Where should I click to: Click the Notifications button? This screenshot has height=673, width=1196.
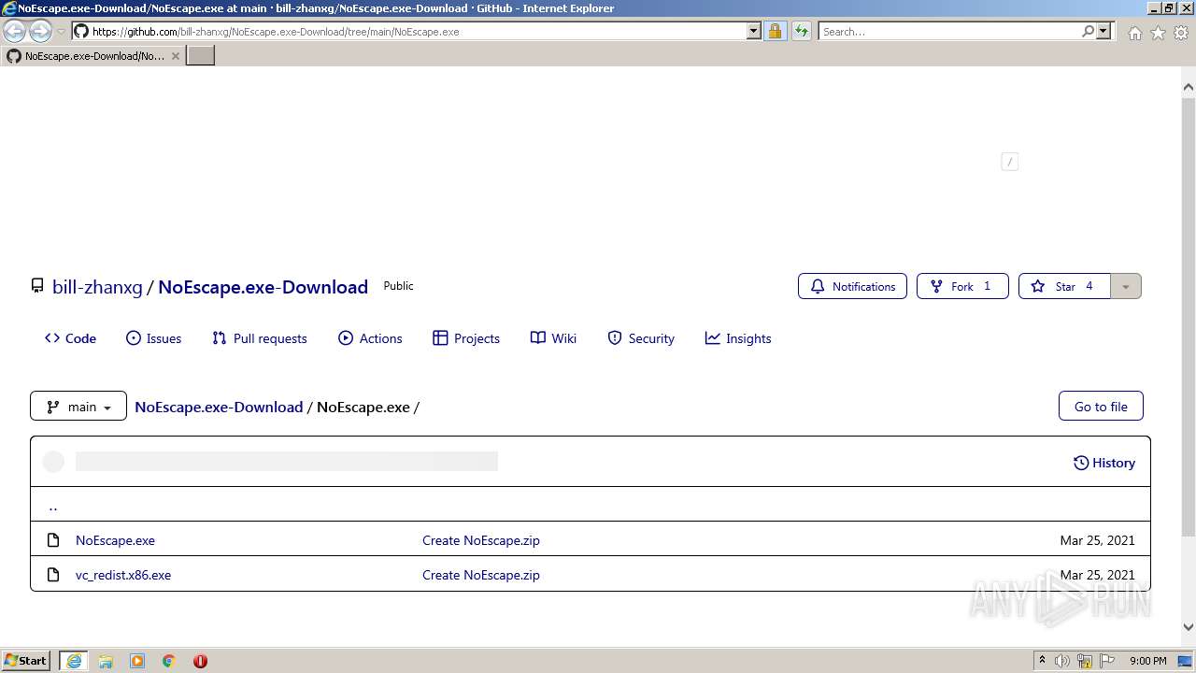[852, 286]
